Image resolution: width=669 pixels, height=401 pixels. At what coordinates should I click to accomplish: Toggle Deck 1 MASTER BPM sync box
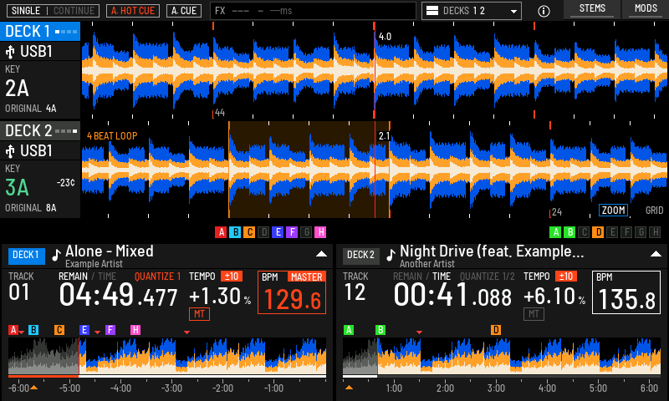tap(292, 292)
